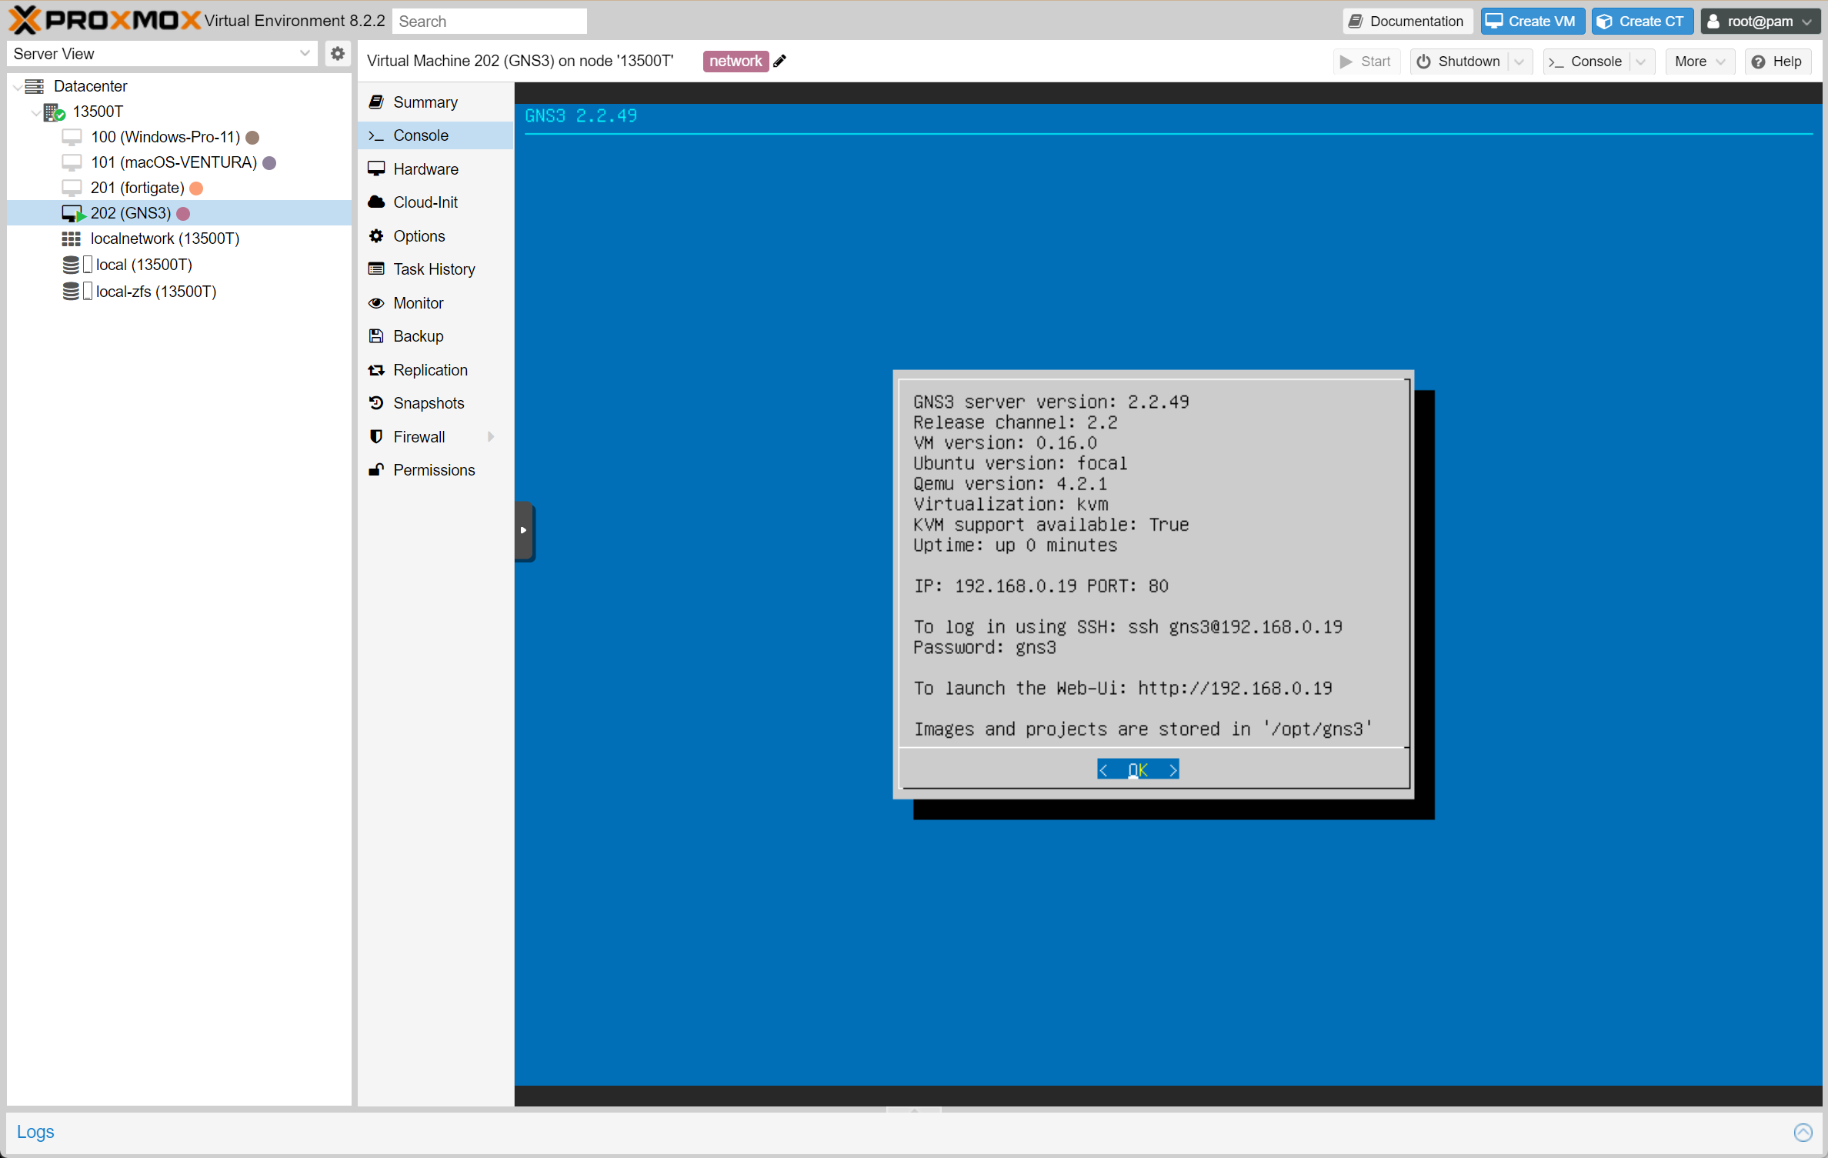Click the Windows-Pro-11 brown tag dot
The width and height of the screenshot is (1828, 1158).
pos(252,138)
